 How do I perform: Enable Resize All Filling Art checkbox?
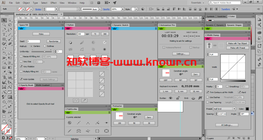pos(21,56)
